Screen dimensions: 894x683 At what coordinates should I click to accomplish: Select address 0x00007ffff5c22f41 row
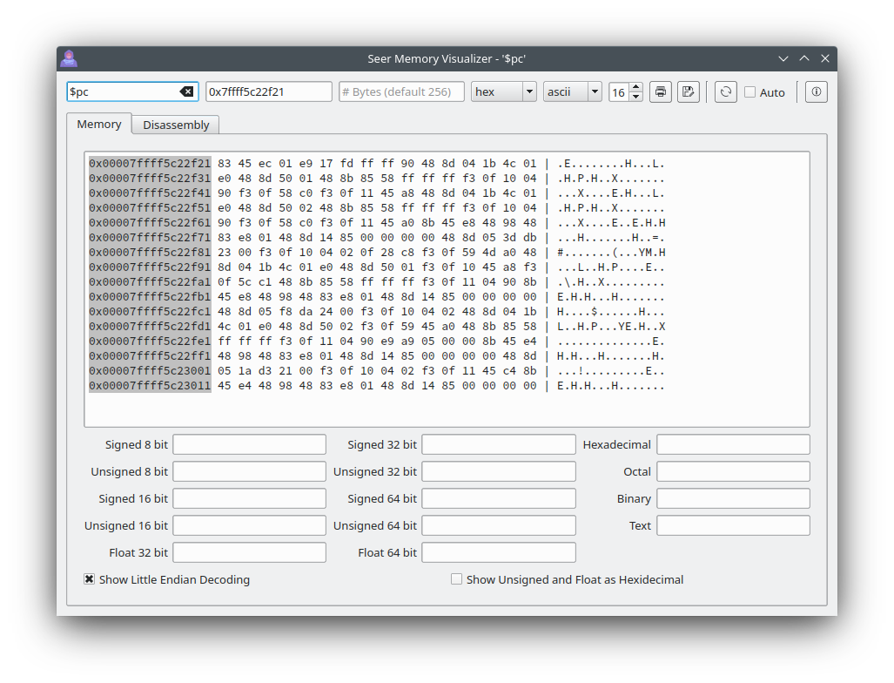(150, 193)
